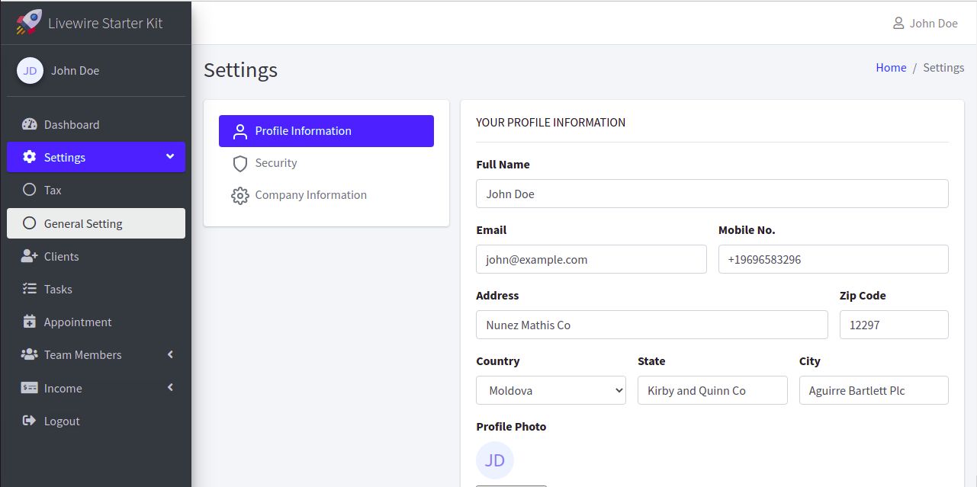Expand the Income submenu arrow
Screen dimensions: 977x487
(170, 388)
